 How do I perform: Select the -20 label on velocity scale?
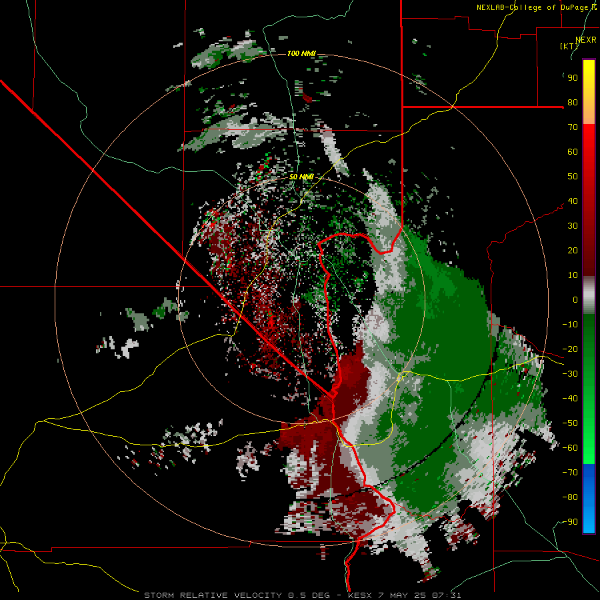tap(570, 349)
